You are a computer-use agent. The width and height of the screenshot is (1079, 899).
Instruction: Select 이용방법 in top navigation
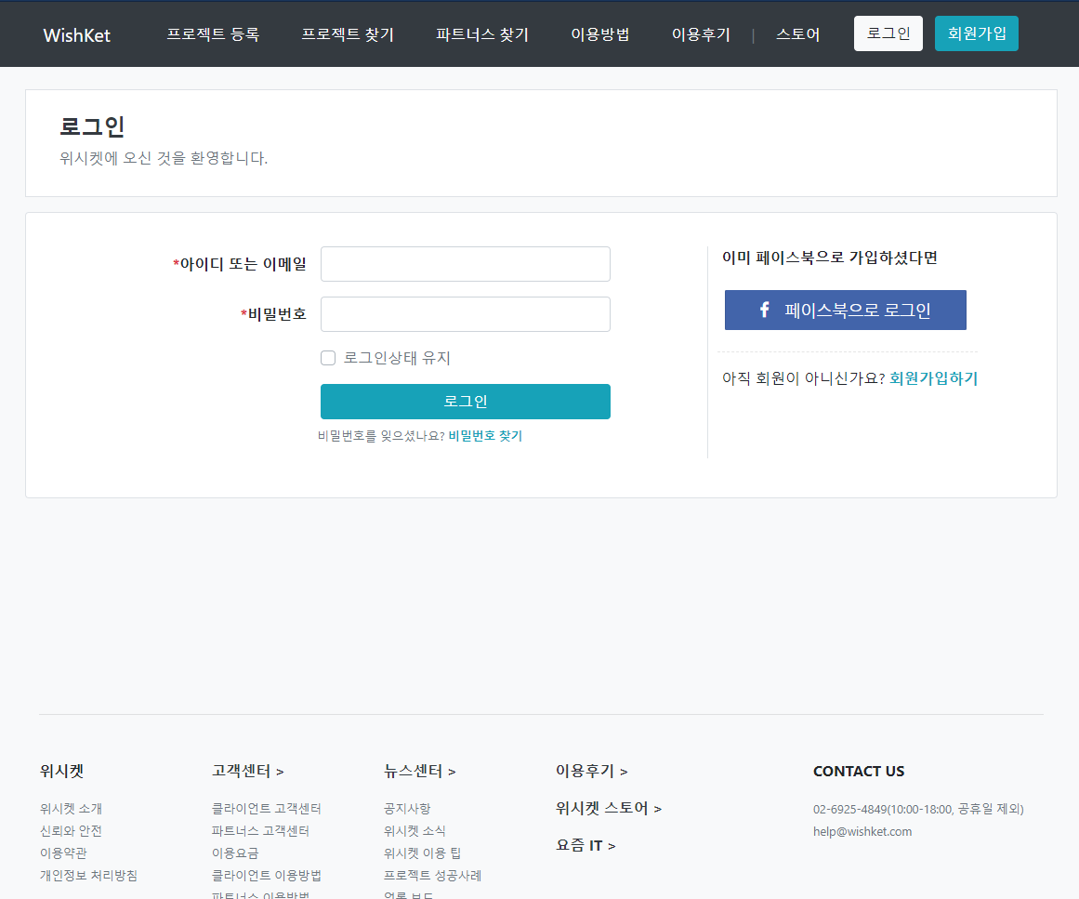pos(600,34)
